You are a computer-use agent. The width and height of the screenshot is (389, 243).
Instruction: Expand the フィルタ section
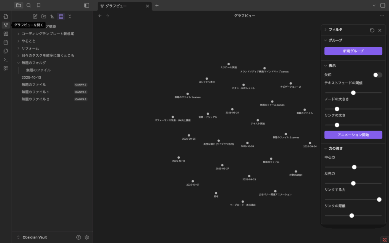tap(326, 30)
